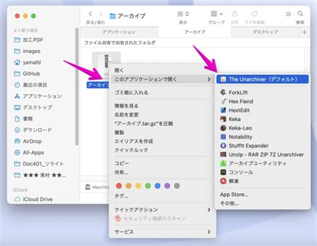Select 複製 in the context menu
The width and height of the screenshot is (317, 246).
[119, 132]
